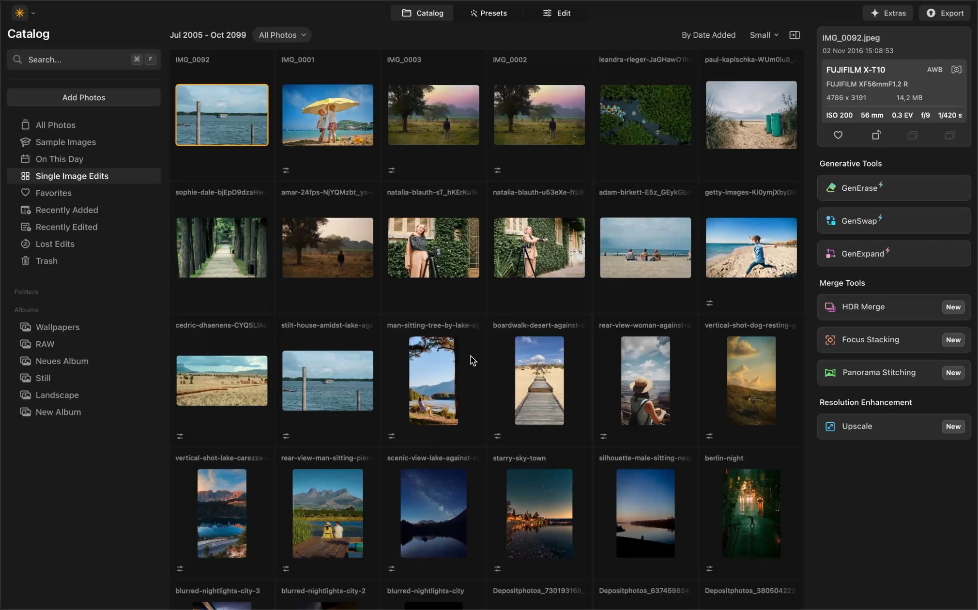Click the camera mode icon next to AWB

[x=956, y=70]
